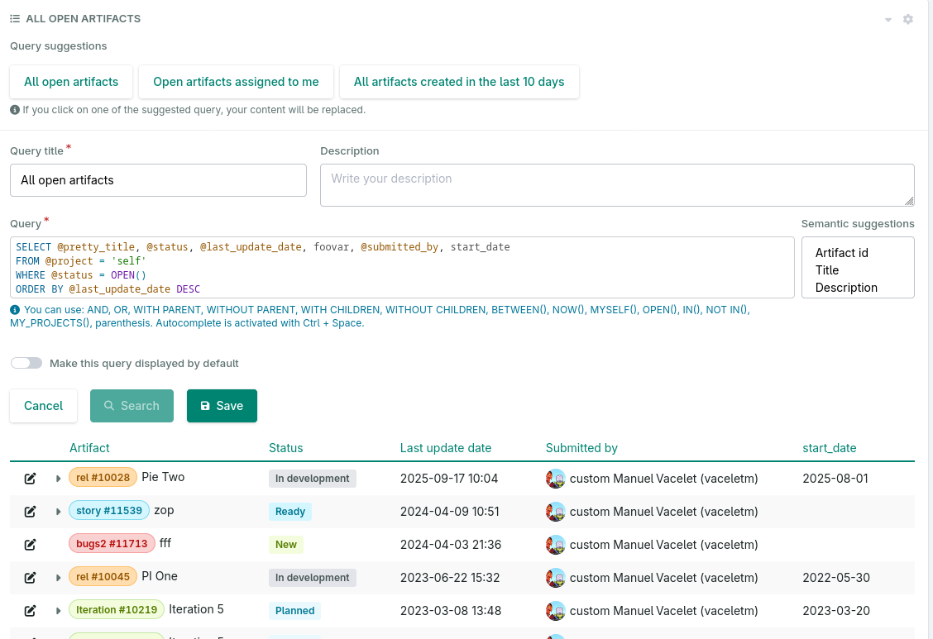Click the user avatar in Pie Two row
The image size is (933, 639).
pyautogui.click(x=556, y=479)
